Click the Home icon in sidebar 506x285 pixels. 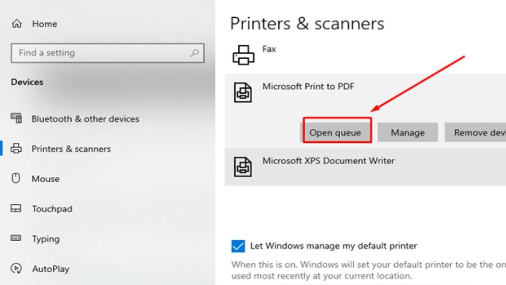point(16,24)
